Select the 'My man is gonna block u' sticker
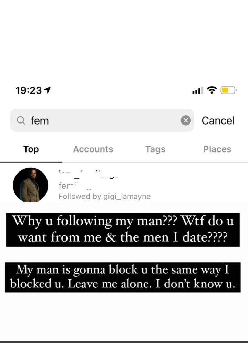Image resolution: width=248 pixels, height=343 pixels. (123, 277)
